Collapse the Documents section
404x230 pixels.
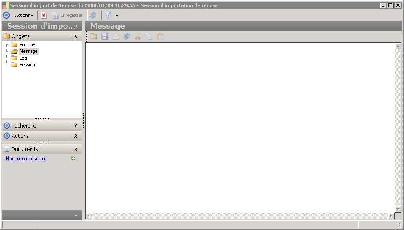coord(75,149)
